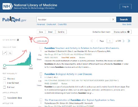Click the page number input box

tap(110, 41)
